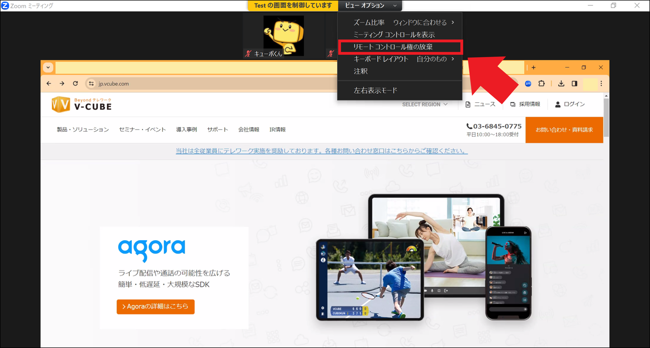The height and width of the screenshot is (348, 650).
Task: Click the tablet tennis match image
Action: click(370, 280)
